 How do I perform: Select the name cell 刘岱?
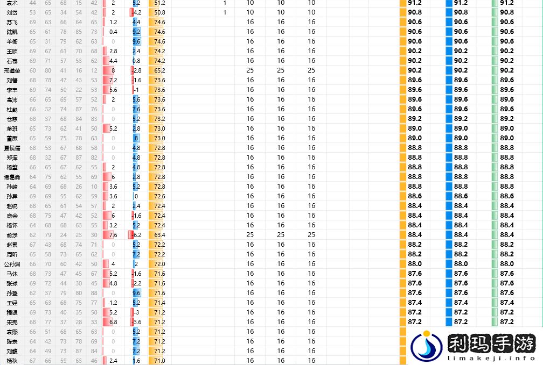point(12,12)
